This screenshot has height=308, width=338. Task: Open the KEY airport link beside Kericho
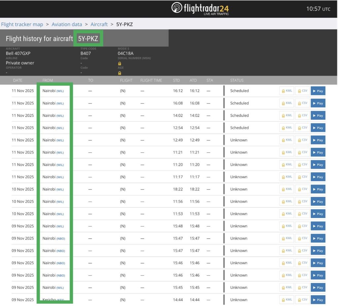tap(60, 300)
